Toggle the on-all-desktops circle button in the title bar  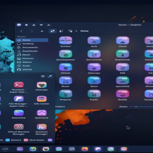26,25
